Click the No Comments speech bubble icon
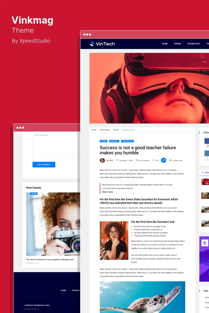The width and height of the screenshot is (209, 313). [x=137, y=160]
